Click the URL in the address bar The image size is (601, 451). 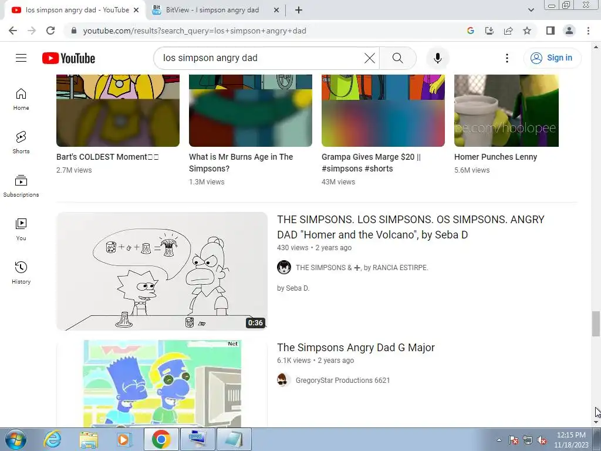coord(195,31)
